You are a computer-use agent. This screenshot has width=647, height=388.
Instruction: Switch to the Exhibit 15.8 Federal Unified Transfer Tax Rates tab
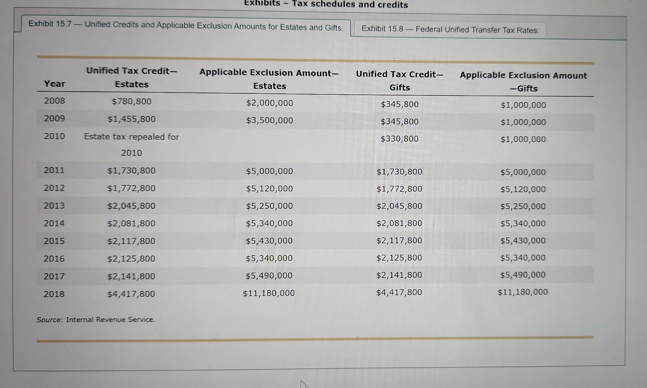(x=450, y=29)
